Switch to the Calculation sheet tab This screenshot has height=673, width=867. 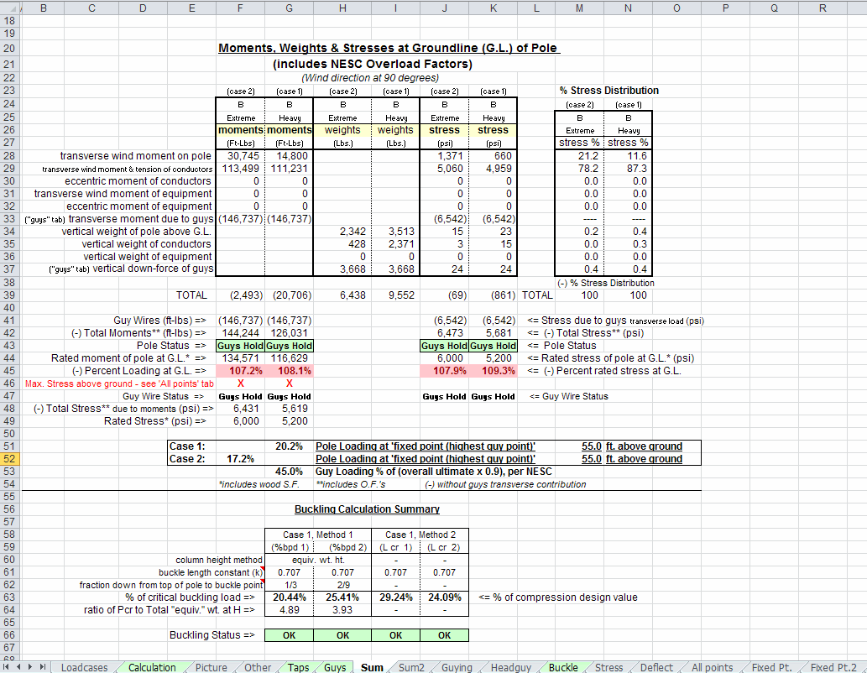coord(152,667)
